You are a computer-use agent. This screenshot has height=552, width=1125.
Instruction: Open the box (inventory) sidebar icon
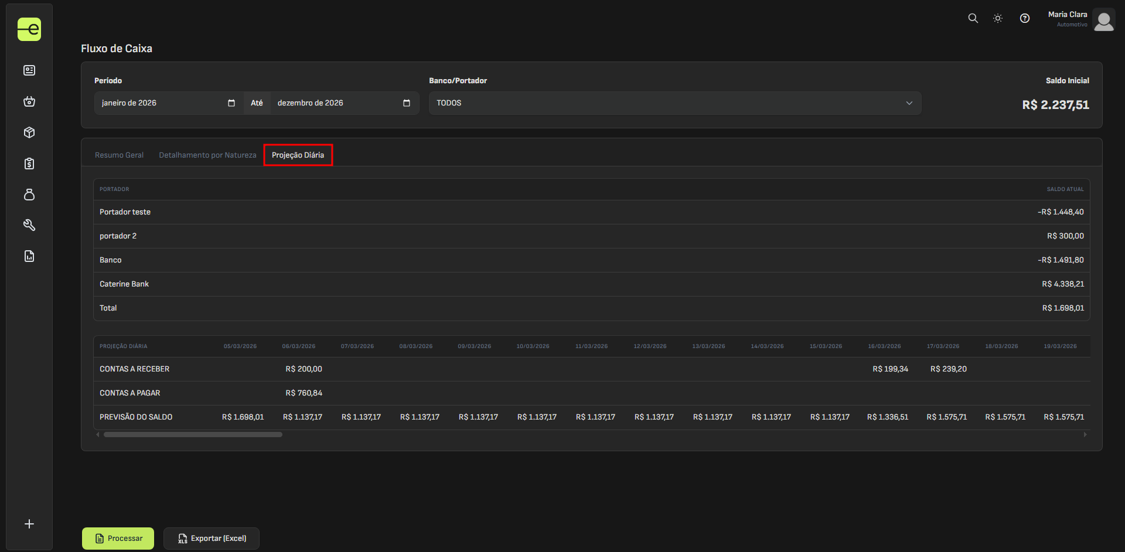[29, 132]
